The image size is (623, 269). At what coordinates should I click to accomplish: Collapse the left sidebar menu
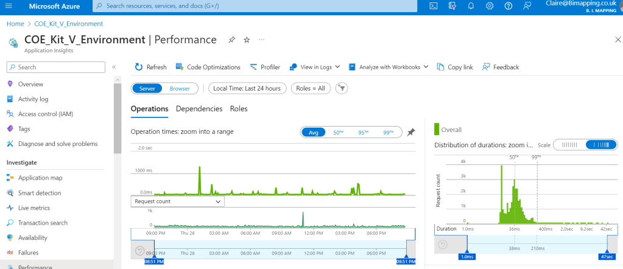point(114,67)
